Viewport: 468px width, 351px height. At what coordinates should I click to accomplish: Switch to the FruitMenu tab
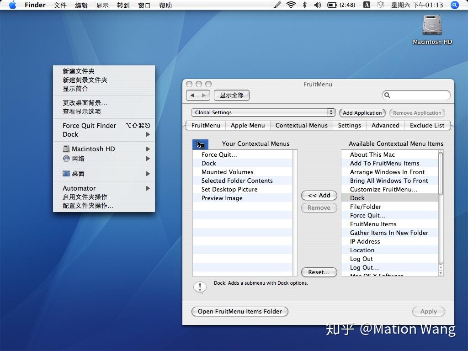[x=206, y=125]
